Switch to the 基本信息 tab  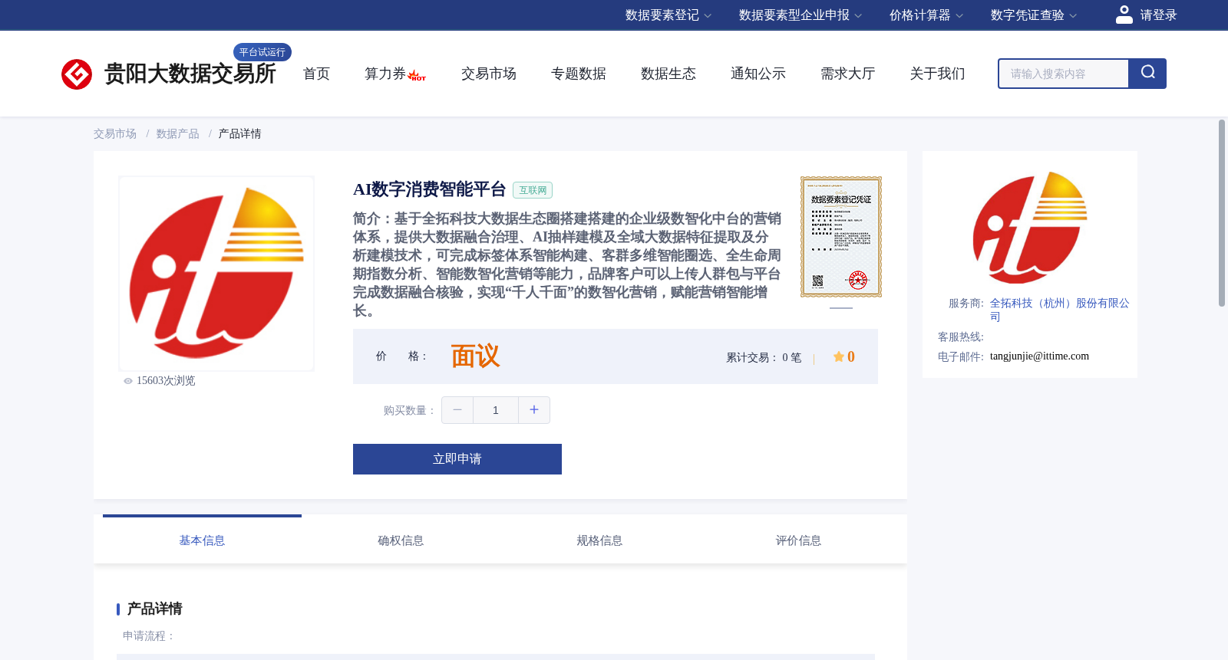202,540
